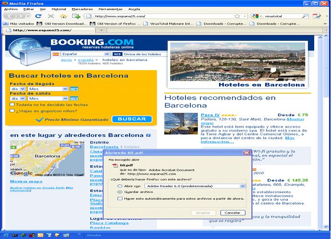Click Mostrar mapa link below map
This screenshot has height=239, width=331.
[x=26, y=181]
